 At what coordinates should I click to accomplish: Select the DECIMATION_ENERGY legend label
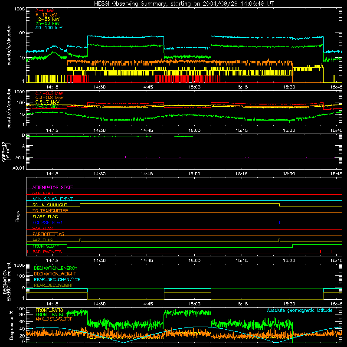pyautogui.click(x=56, y=268)
